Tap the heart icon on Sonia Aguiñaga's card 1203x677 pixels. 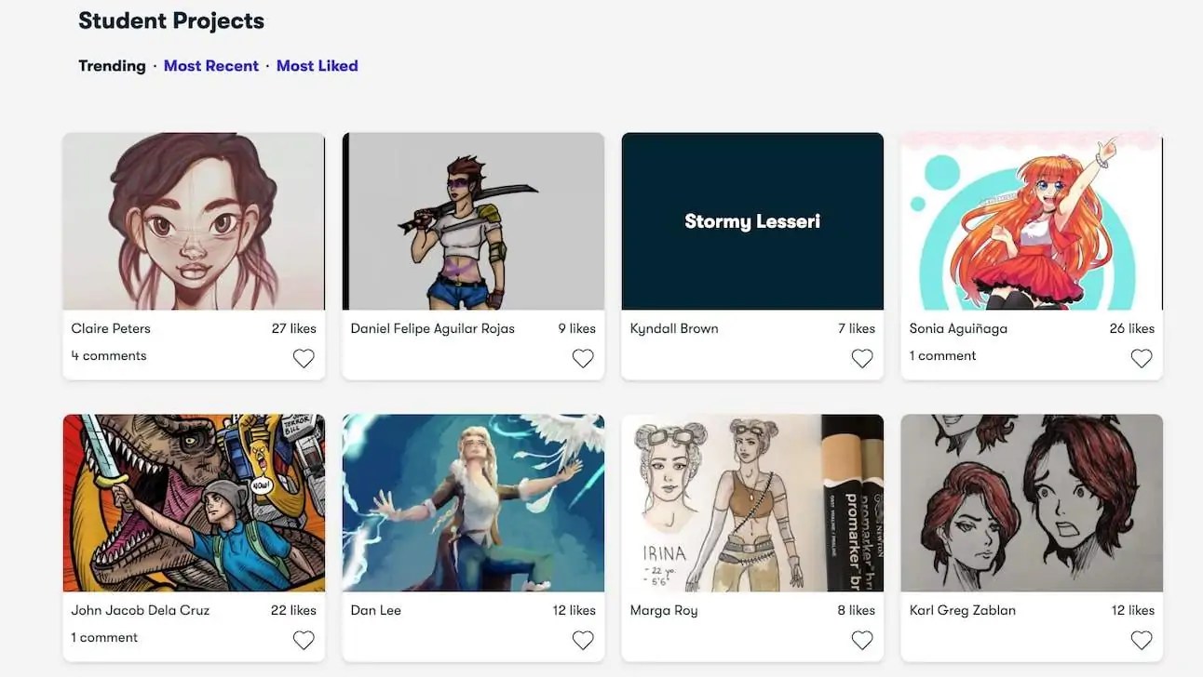[1141, 357]
